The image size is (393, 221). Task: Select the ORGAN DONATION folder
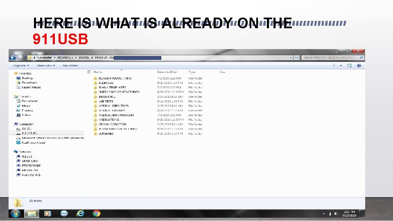(112, 124)
